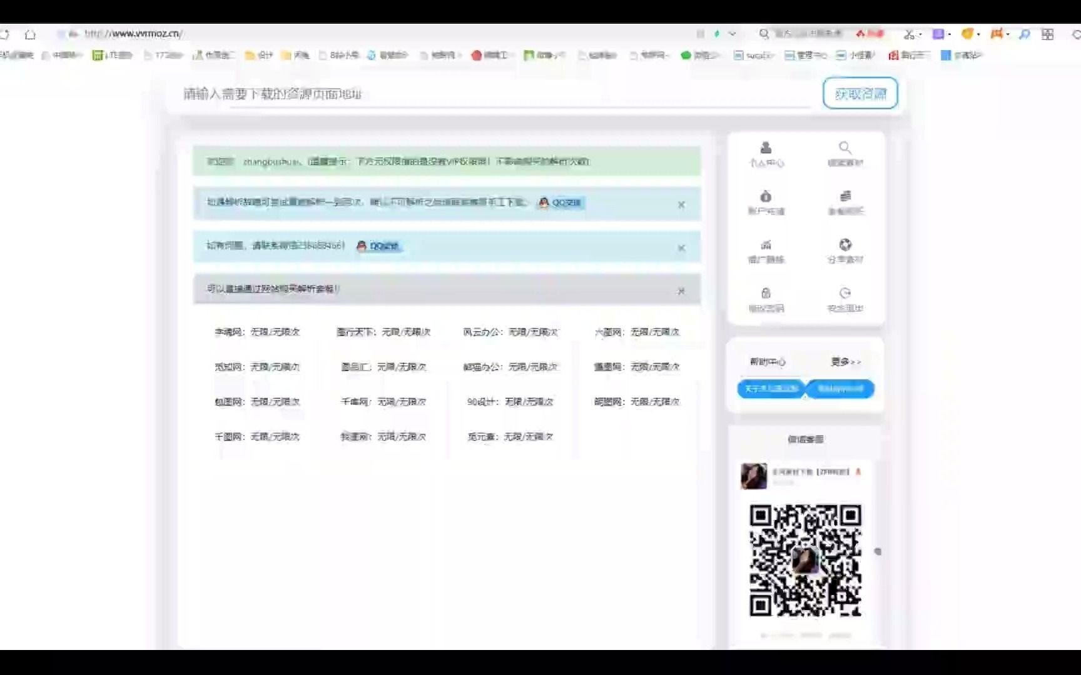
Task: Open the change password lock icon
Action: pos(766,293)
